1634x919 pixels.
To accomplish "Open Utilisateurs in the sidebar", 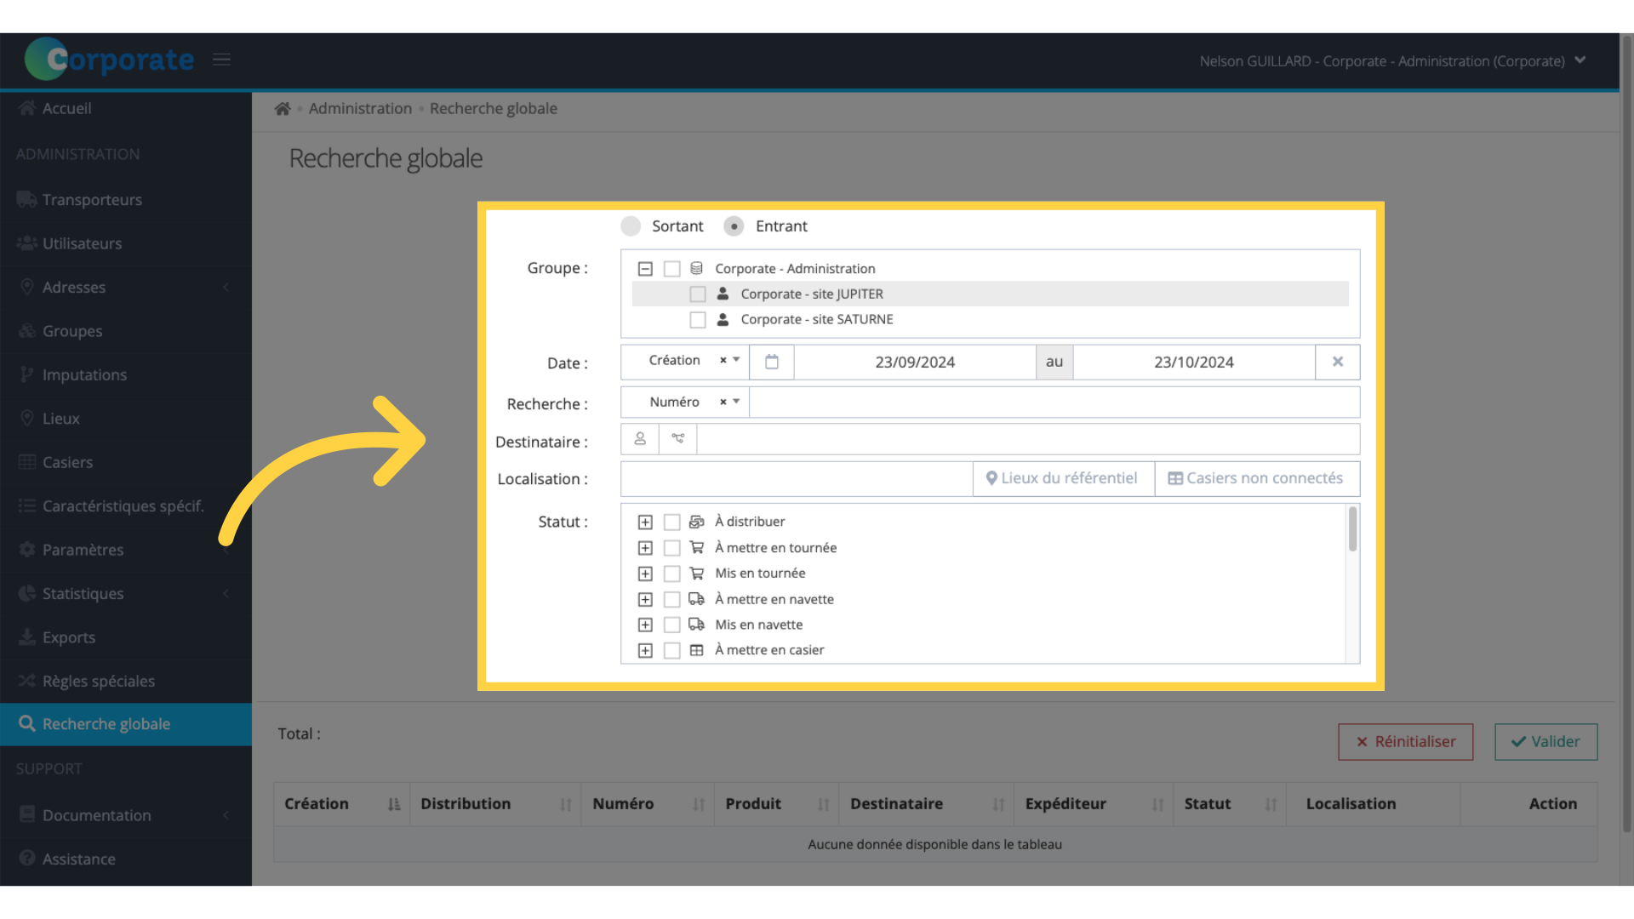I will tap(126, 243).
